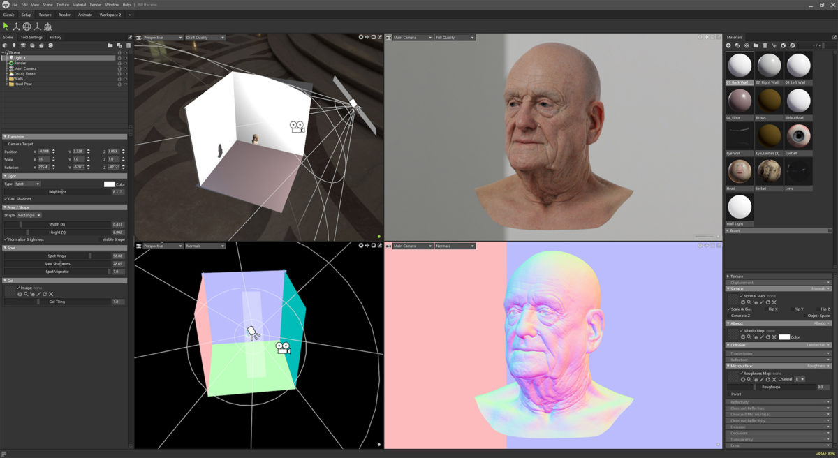Screen dimensions: 838x458
Task: Create a new material in the Materials panel
Action: click(x=729, y=45)
